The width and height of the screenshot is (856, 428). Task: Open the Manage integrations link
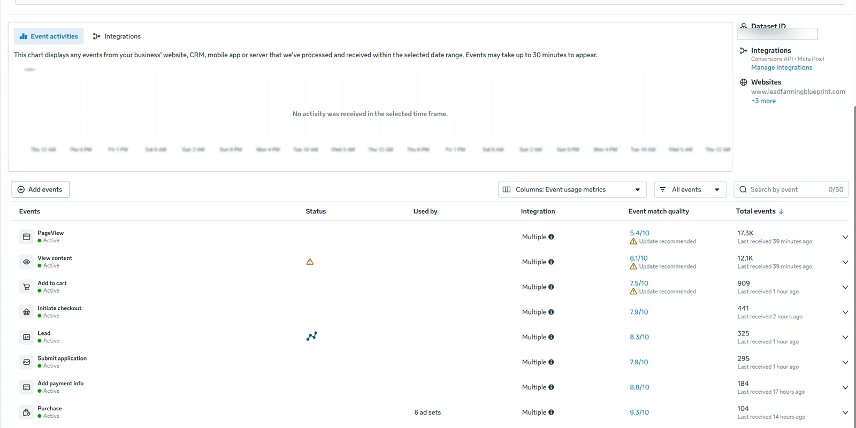point(782,67)
